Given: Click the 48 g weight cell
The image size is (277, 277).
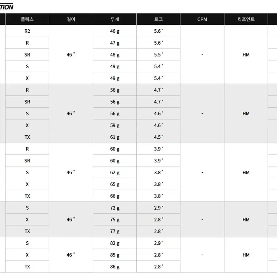Looking at the screenshot, I should pos(115,54).
